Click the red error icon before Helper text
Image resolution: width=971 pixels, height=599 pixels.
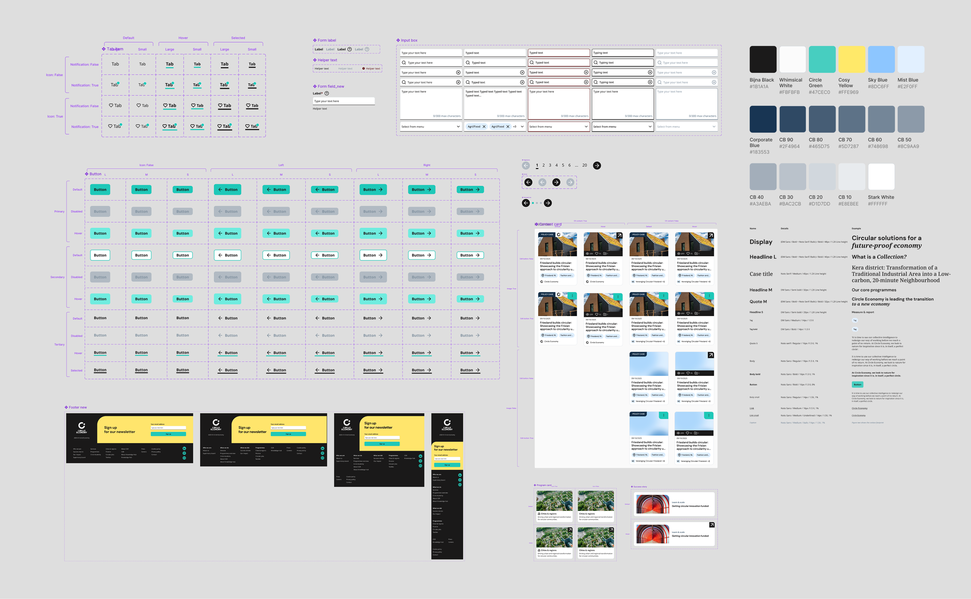click(x=363, y=69)
